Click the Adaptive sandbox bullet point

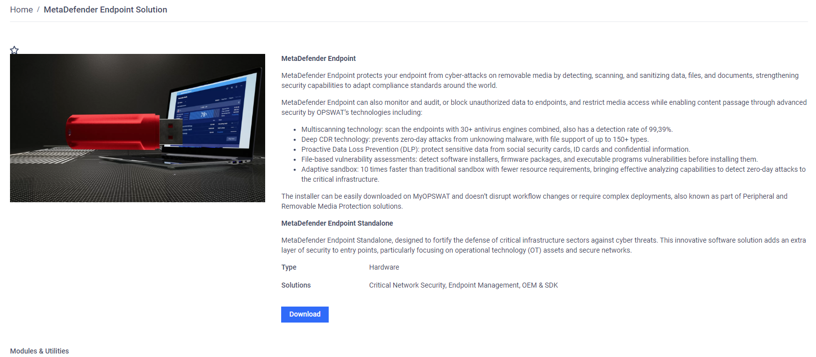pyautogui.click(x=553, y=174)
